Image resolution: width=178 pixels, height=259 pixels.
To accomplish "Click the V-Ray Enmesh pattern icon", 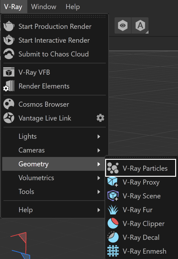I will coord(113,251).
